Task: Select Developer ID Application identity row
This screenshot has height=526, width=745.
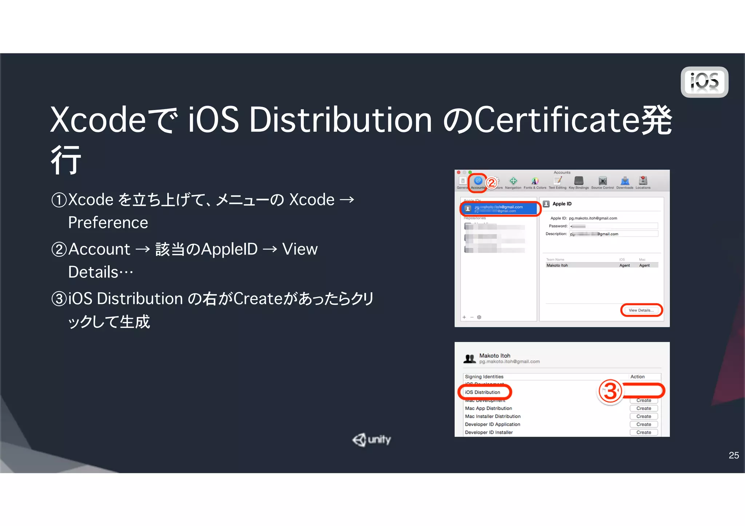Action: tap(493, 424)
